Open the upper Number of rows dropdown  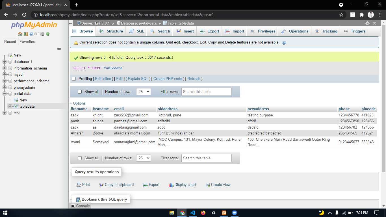click(x=143, y=92)
